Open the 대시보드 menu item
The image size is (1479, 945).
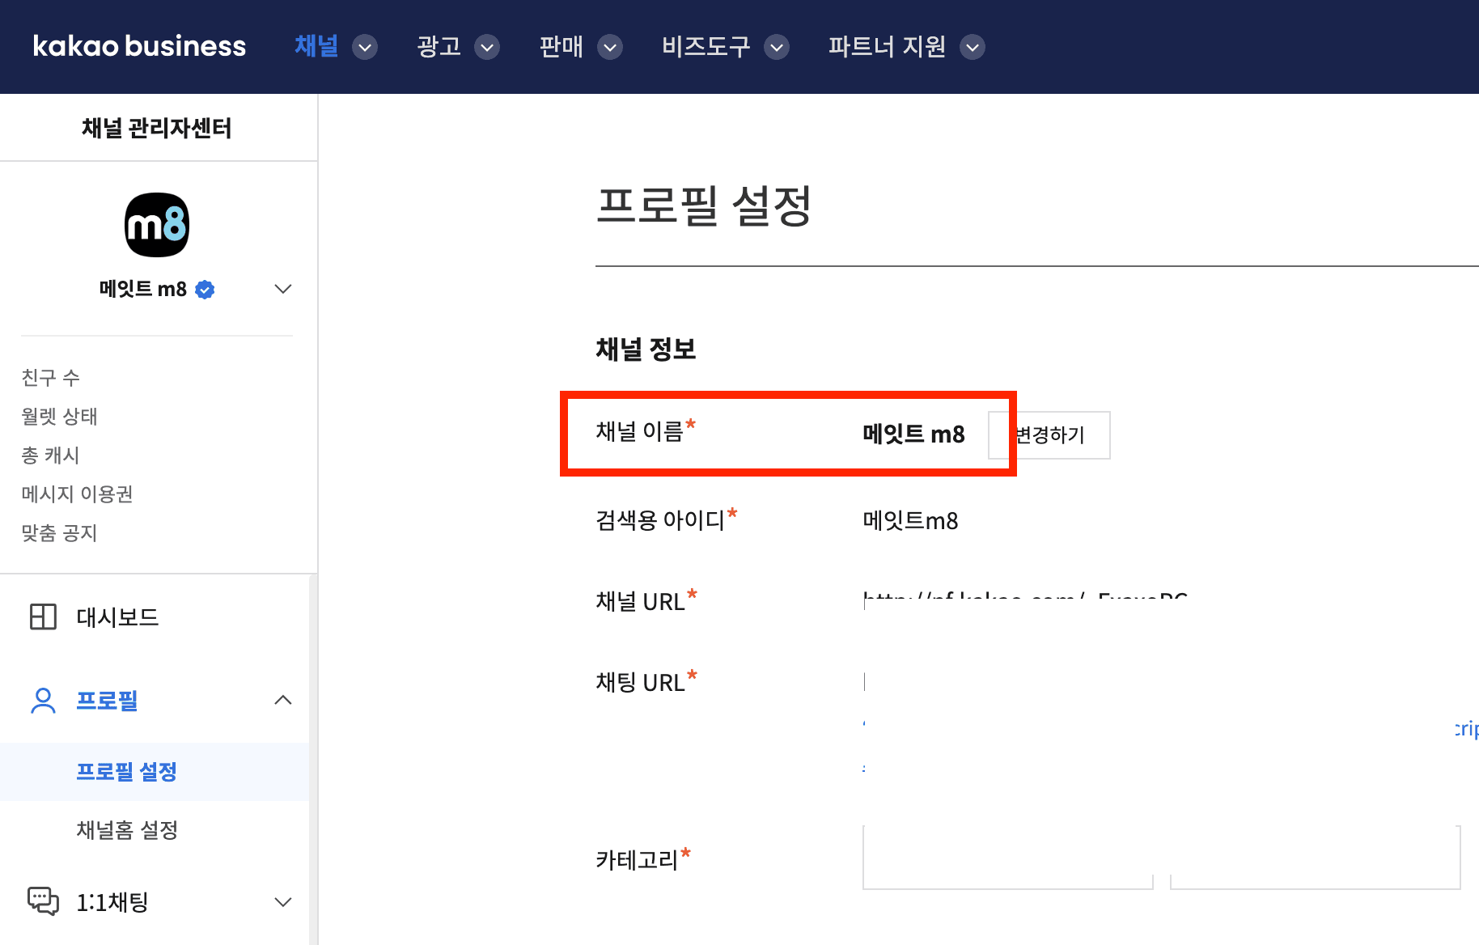click(117, 617)
